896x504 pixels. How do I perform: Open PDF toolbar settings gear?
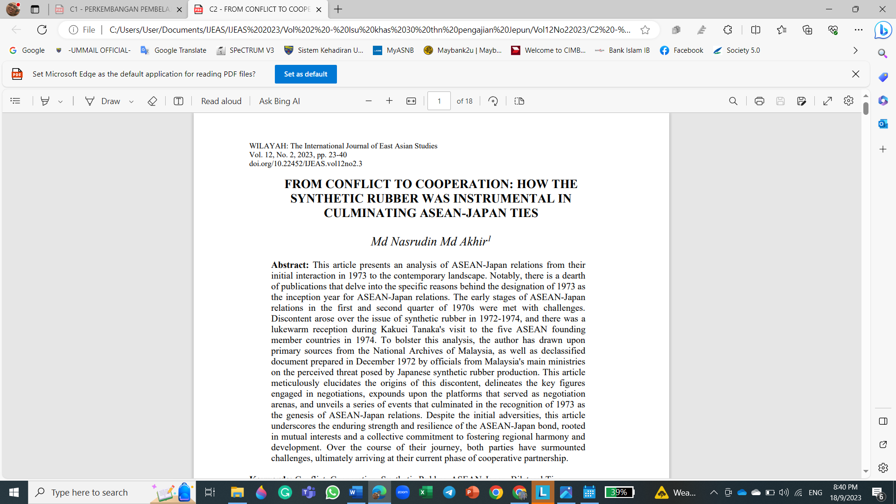pos(848,101)
